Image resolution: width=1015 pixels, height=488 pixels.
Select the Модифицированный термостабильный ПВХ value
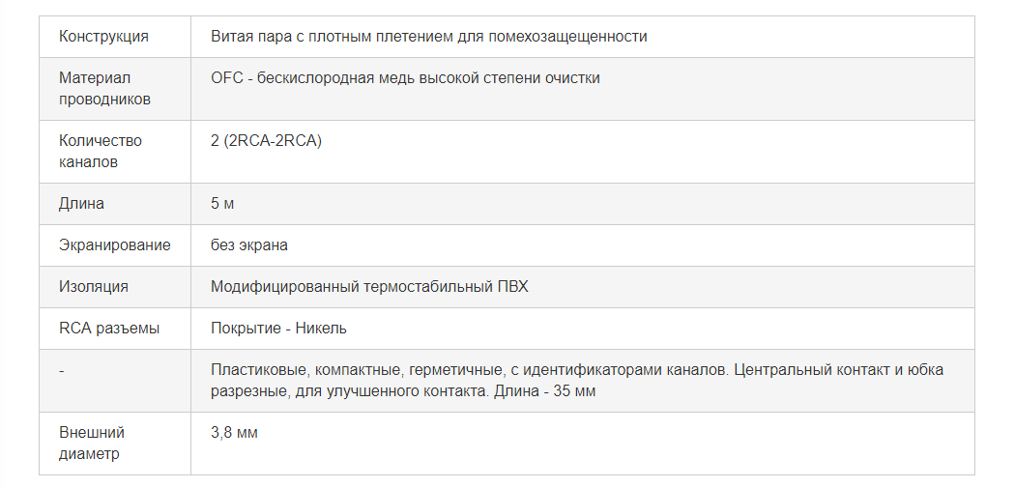(x=369, y=287)
